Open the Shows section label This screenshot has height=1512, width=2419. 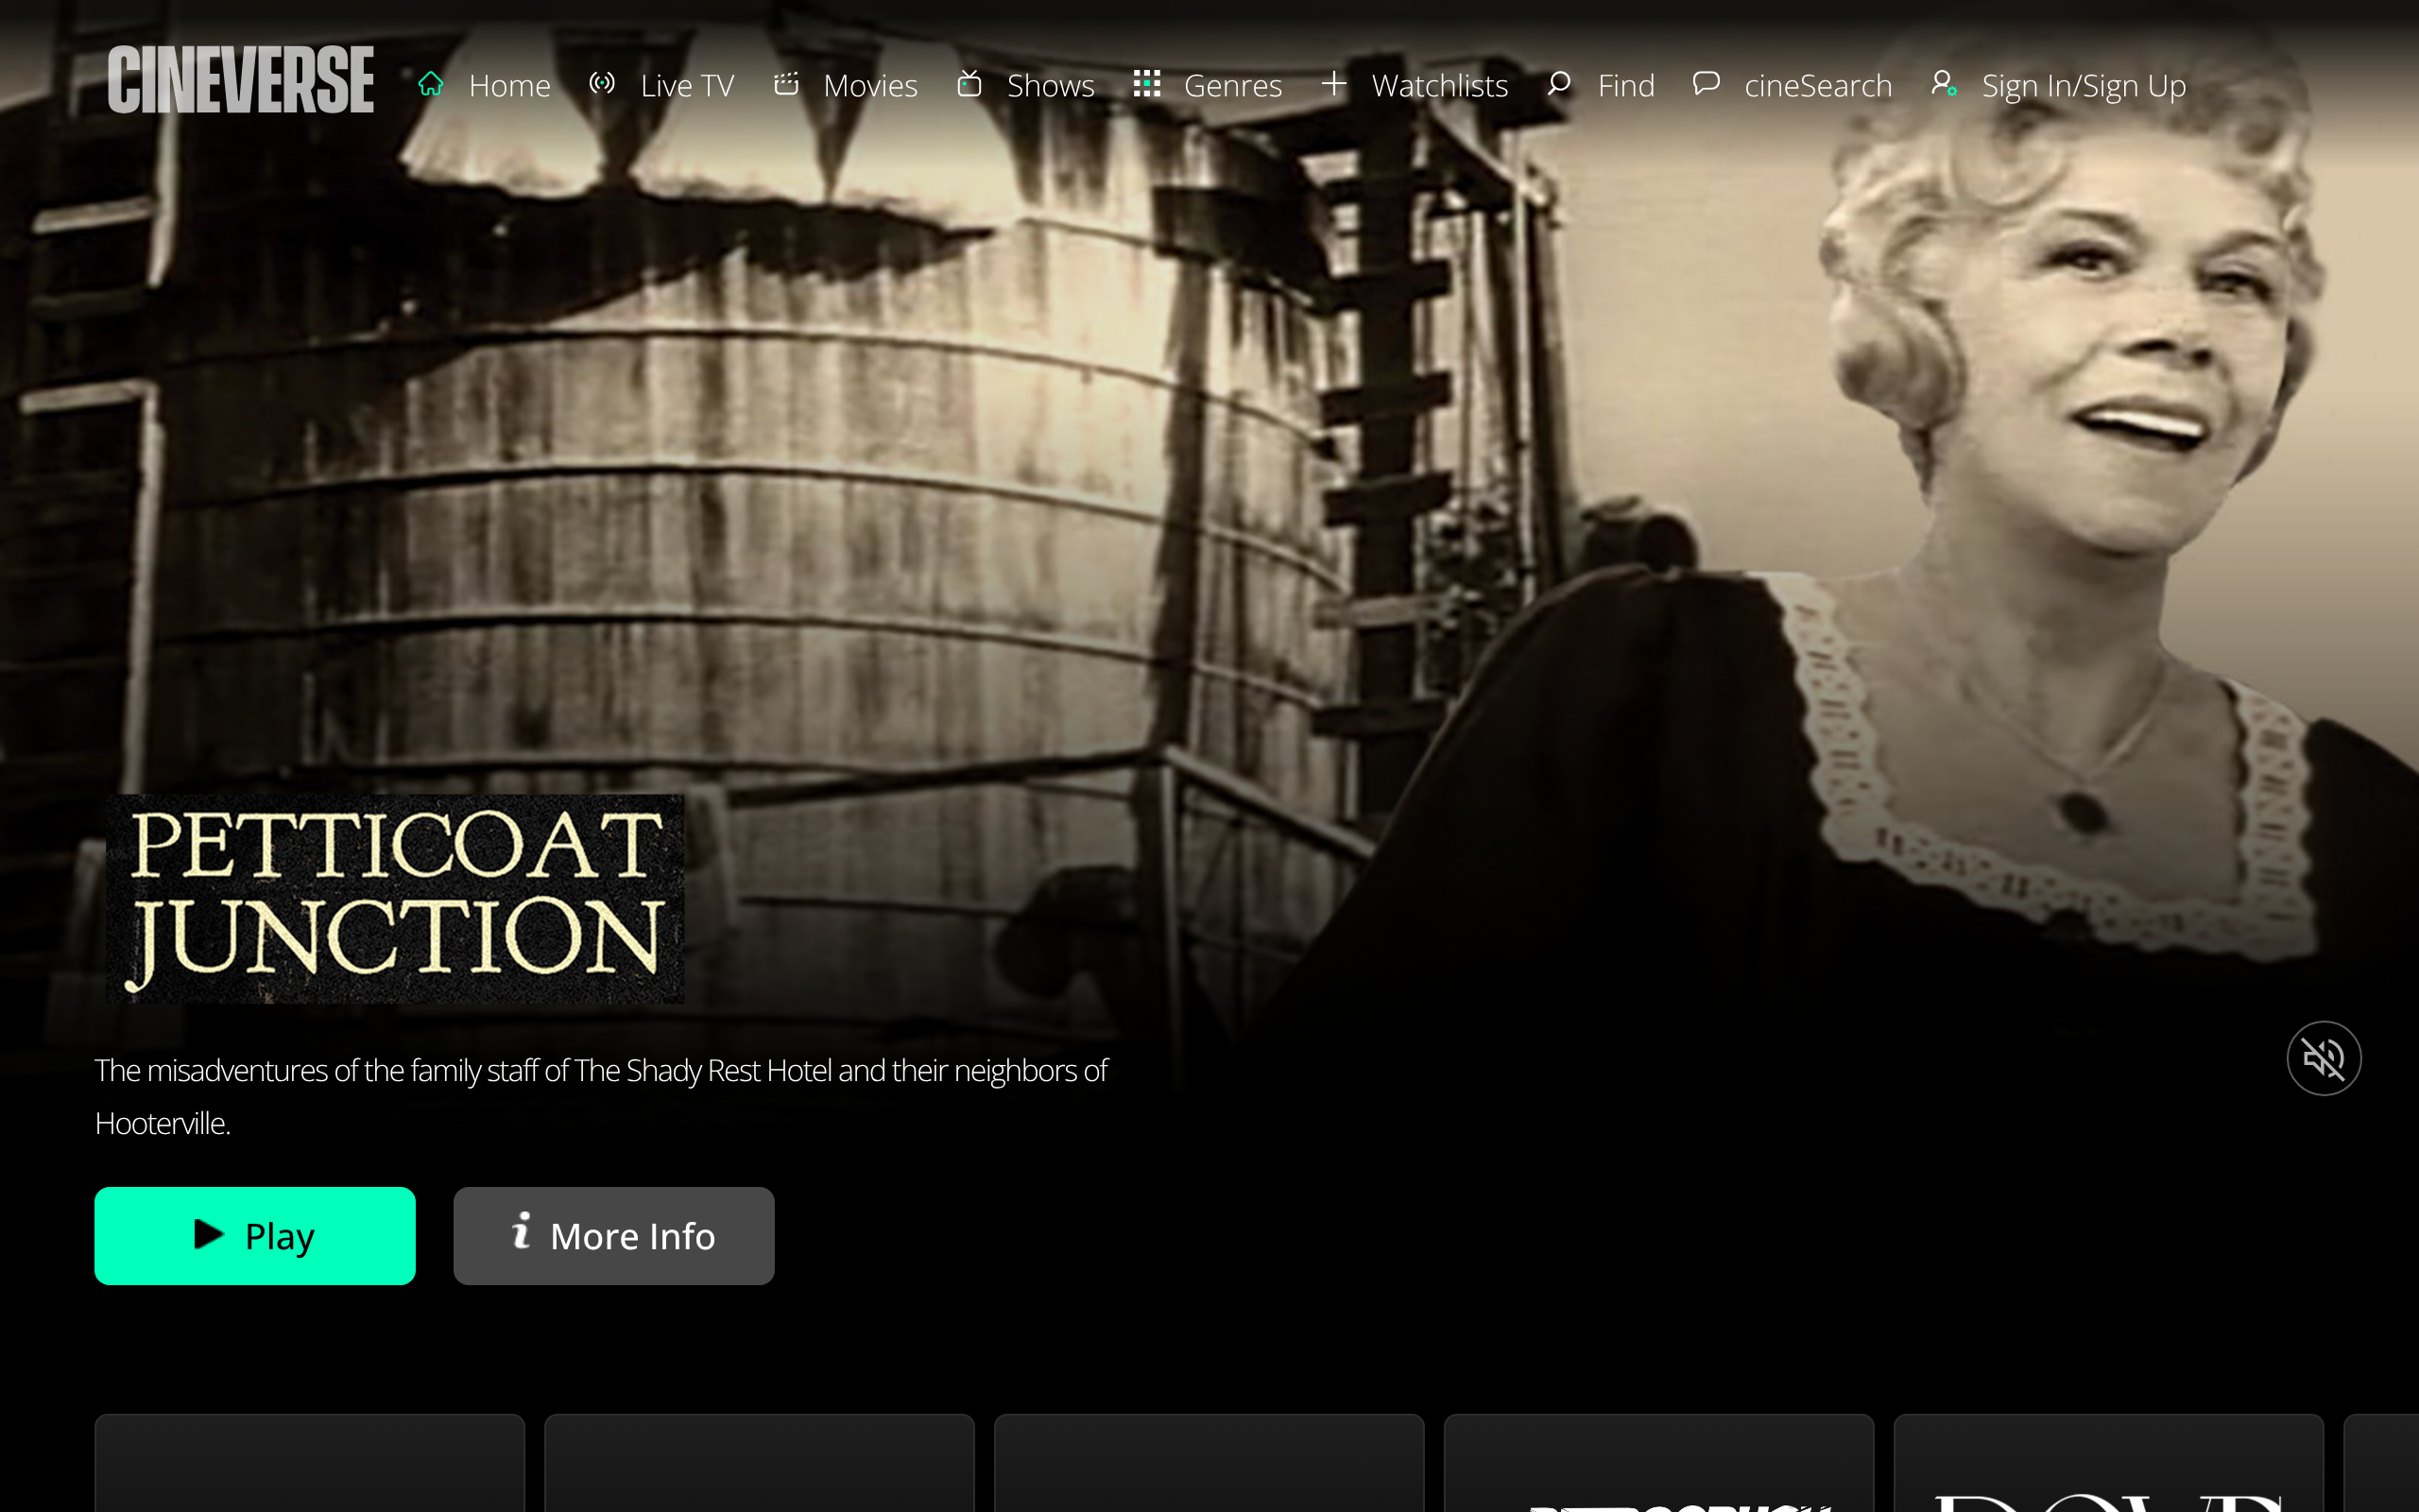1051,86
